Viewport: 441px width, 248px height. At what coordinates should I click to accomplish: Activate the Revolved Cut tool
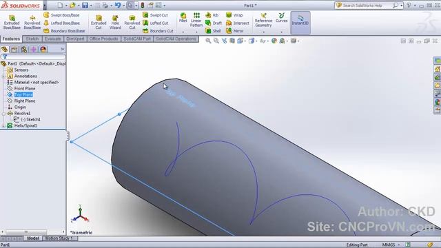[x=132, y=22]
